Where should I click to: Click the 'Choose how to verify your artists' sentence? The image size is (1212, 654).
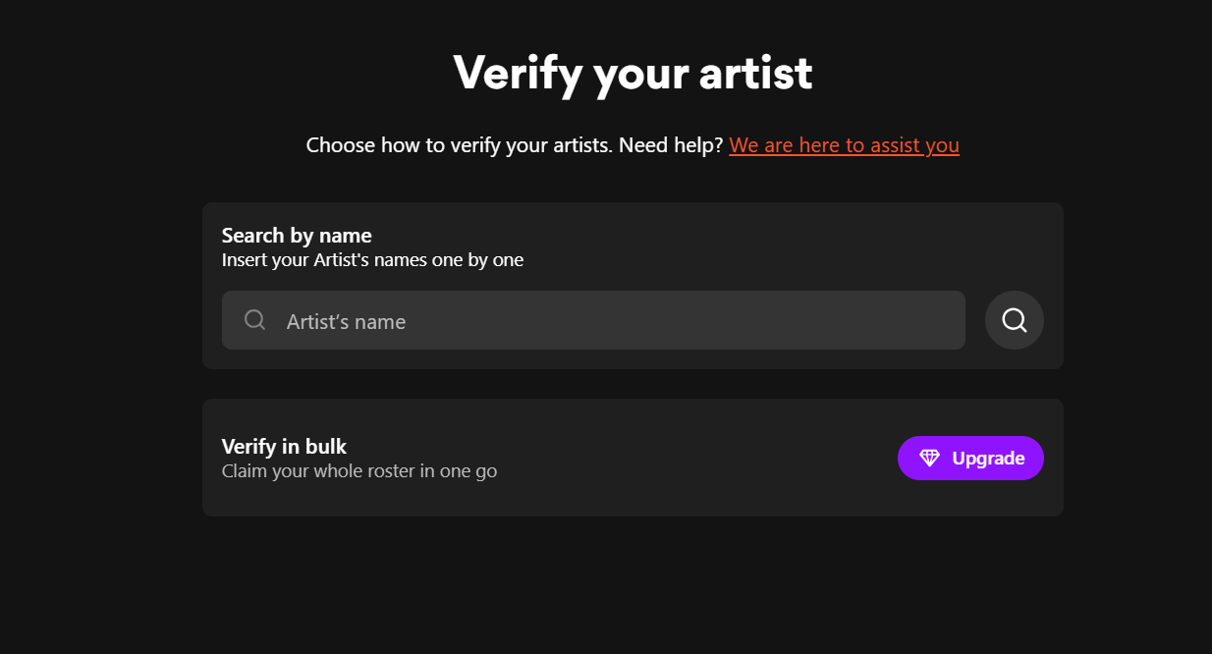[x=459, y=145]
